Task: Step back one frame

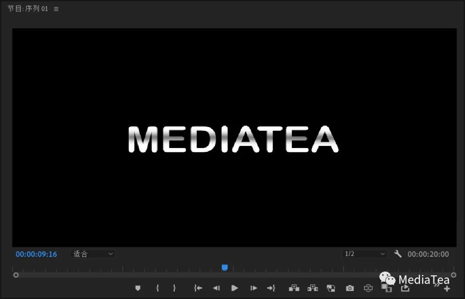Action: 216,288
